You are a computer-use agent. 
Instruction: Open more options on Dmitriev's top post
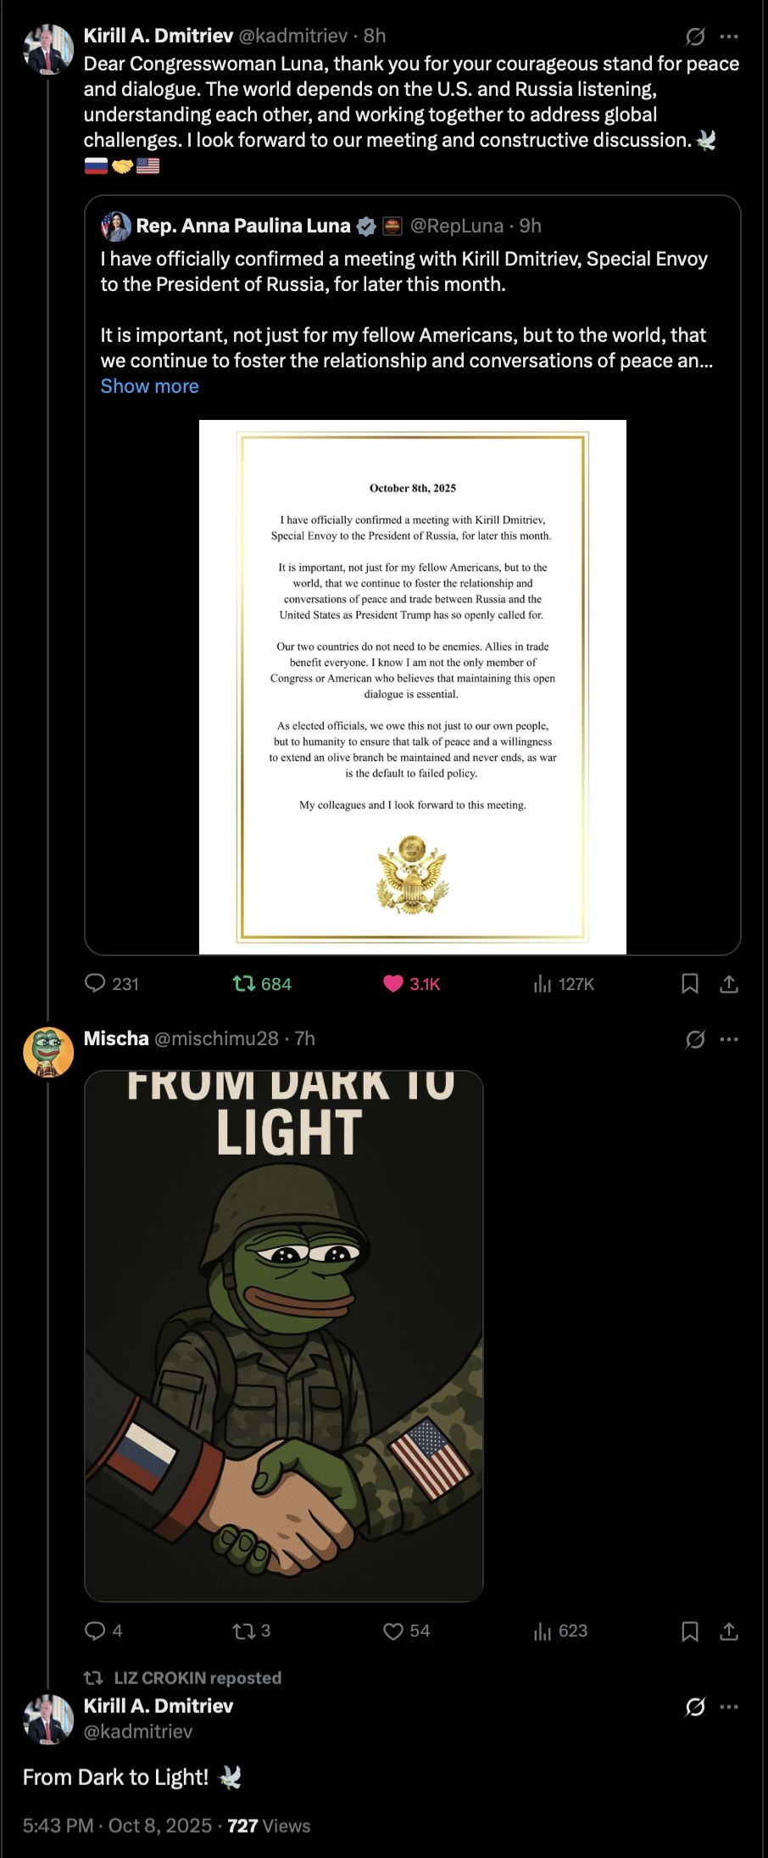tap(729, 36)
